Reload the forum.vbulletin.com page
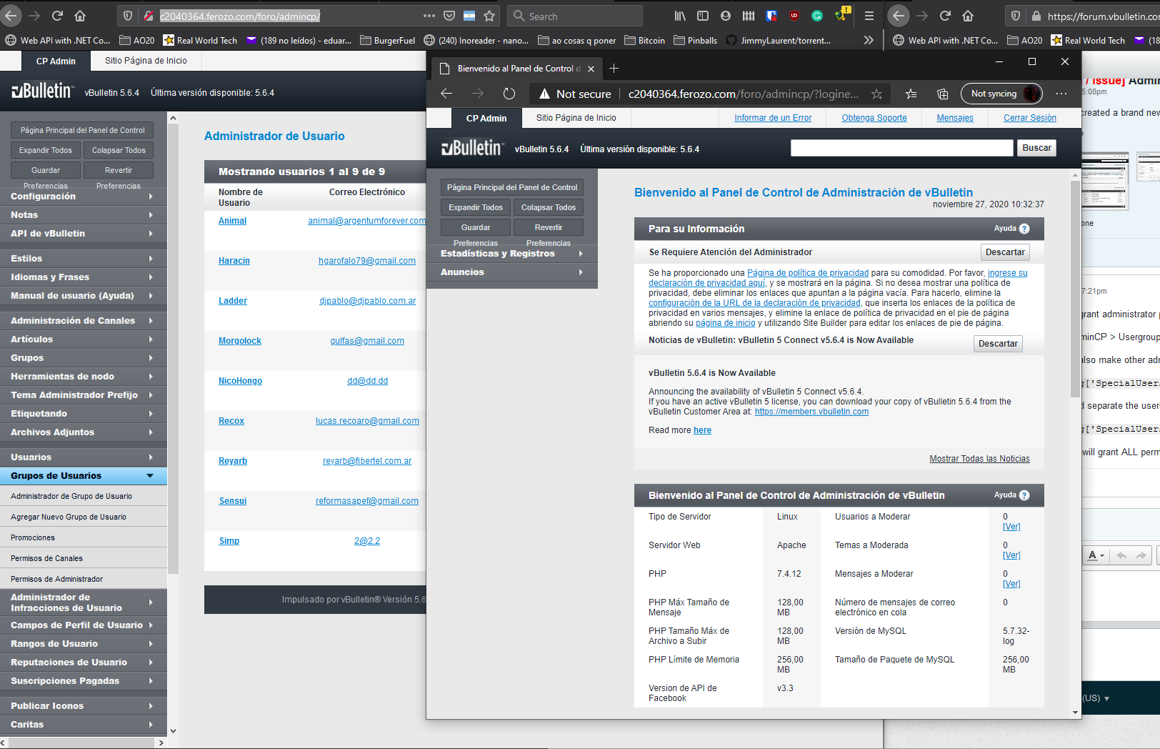Screen dimensions: 1160x749 [945, 16]
